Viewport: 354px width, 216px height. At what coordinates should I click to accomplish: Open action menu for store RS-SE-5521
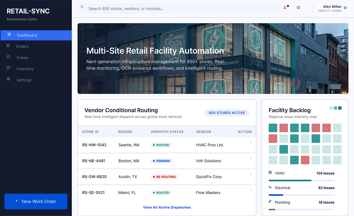click(x=251, y=190)
